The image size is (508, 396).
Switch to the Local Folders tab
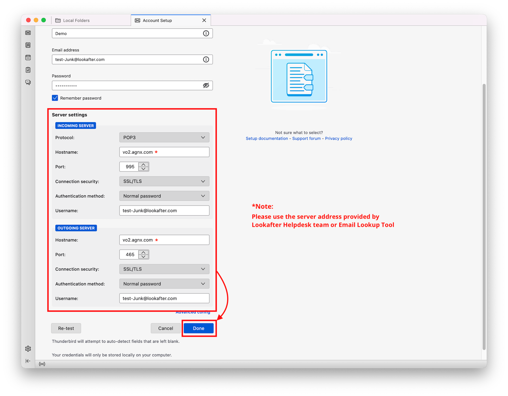(76, 21)
